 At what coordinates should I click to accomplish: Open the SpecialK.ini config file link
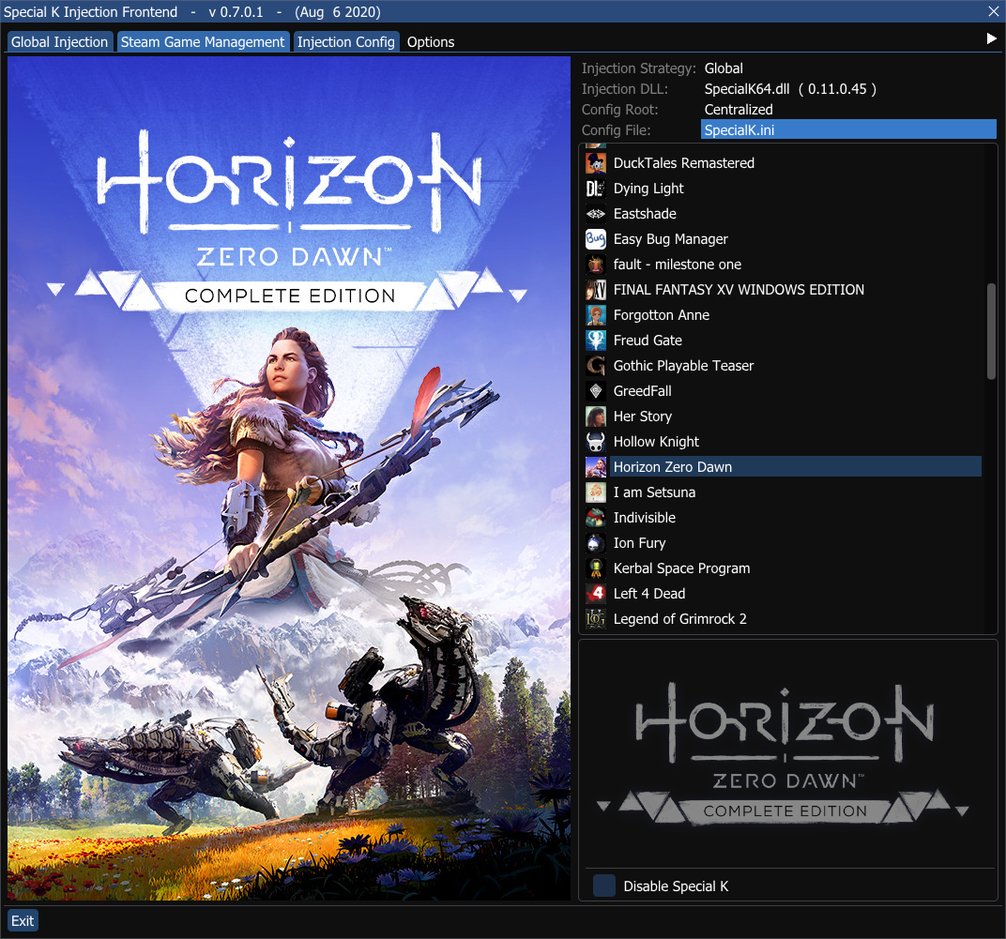pyautogui.click(x=848, y=129)
